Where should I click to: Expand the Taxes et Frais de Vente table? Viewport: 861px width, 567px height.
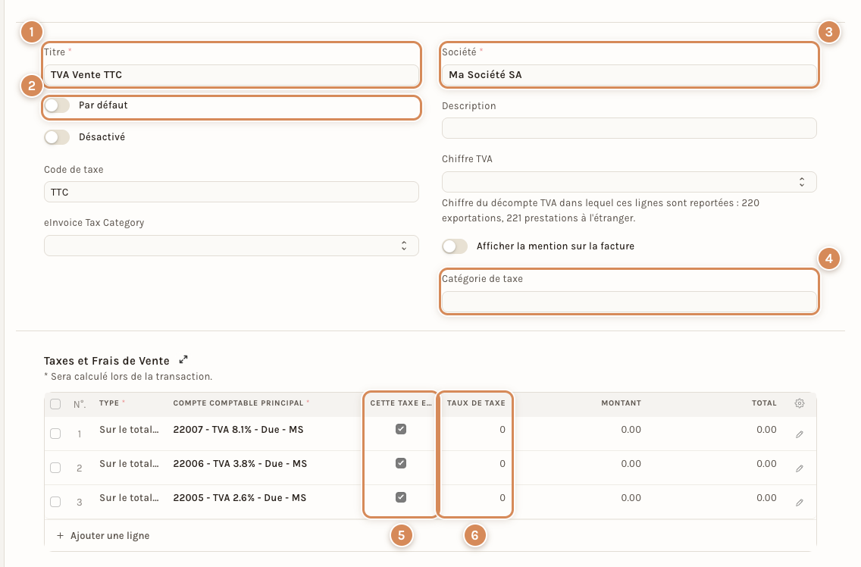[183, 360]
